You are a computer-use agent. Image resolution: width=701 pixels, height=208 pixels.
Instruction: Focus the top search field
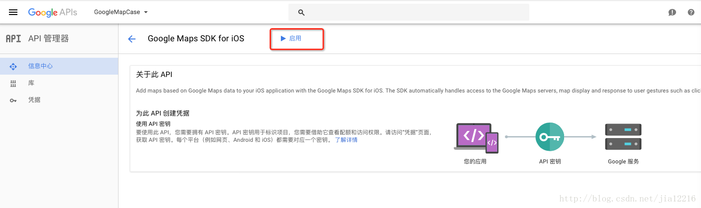[409, 12]
